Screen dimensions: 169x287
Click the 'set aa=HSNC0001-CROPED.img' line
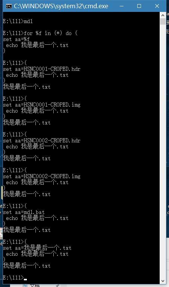pyautogui.click(x=42, y=105)
